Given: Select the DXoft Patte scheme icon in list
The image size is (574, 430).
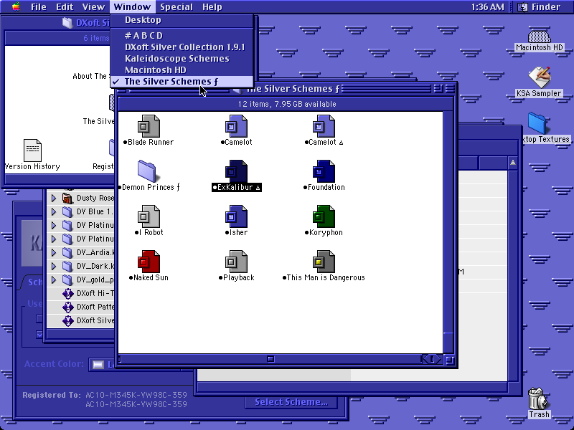Looking at the screenshot, I should tap(67, 307).
